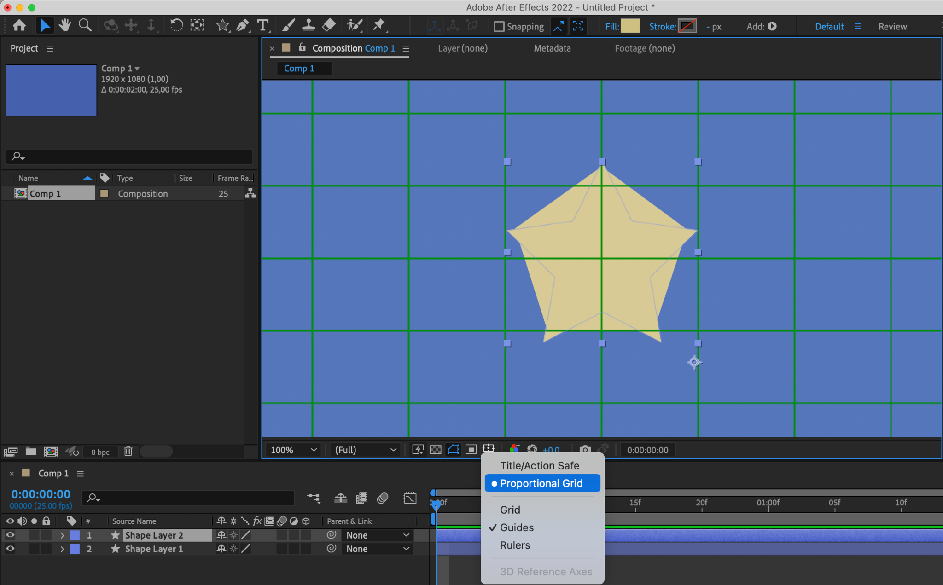Open the Fill color swatch
Screen dimensions: 943x585
[x=630, y=26]
